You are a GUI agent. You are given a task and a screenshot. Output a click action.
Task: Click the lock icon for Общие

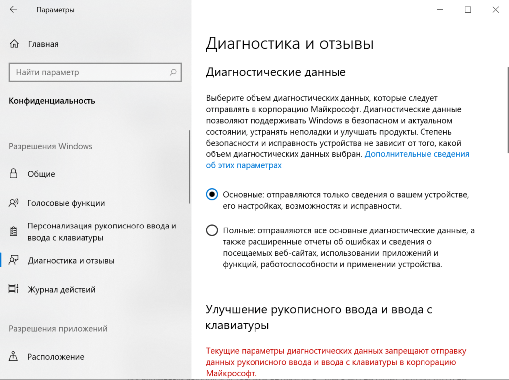[13, 174]
